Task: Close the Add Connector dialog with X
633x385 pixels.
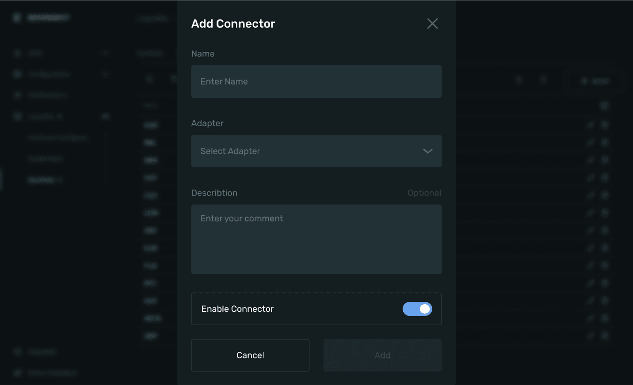Action: tap(432, 24)
